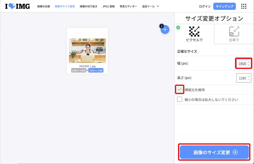Screen dimensions: 254x164
Task: Open the nine-dot apps grid icon
Action: (244, 6)
